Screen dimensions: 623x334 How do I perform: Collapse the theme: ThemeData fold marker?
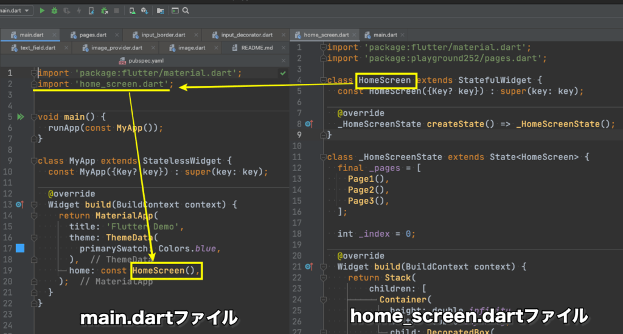pos(34,237)
